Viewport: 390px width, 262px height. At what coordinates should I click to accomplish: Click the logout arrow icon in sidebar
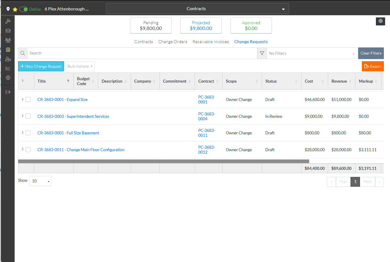[8, 92]
